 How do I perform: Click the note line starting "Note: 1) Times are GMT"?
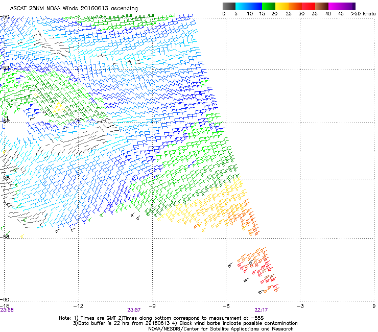(161, 318)
